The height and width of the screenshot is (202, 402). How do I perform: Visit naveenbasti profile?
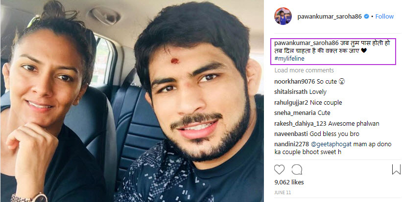(x=291, y=134)
